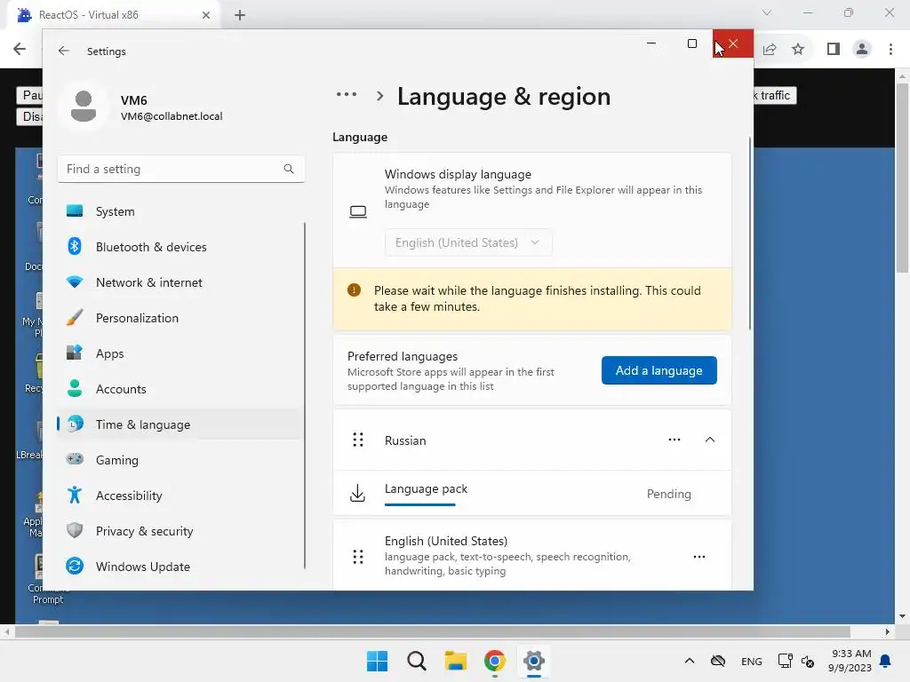910x682 pixels.
Task: Open Bluetooth & devices category
Action: click(x=180, y=247)
